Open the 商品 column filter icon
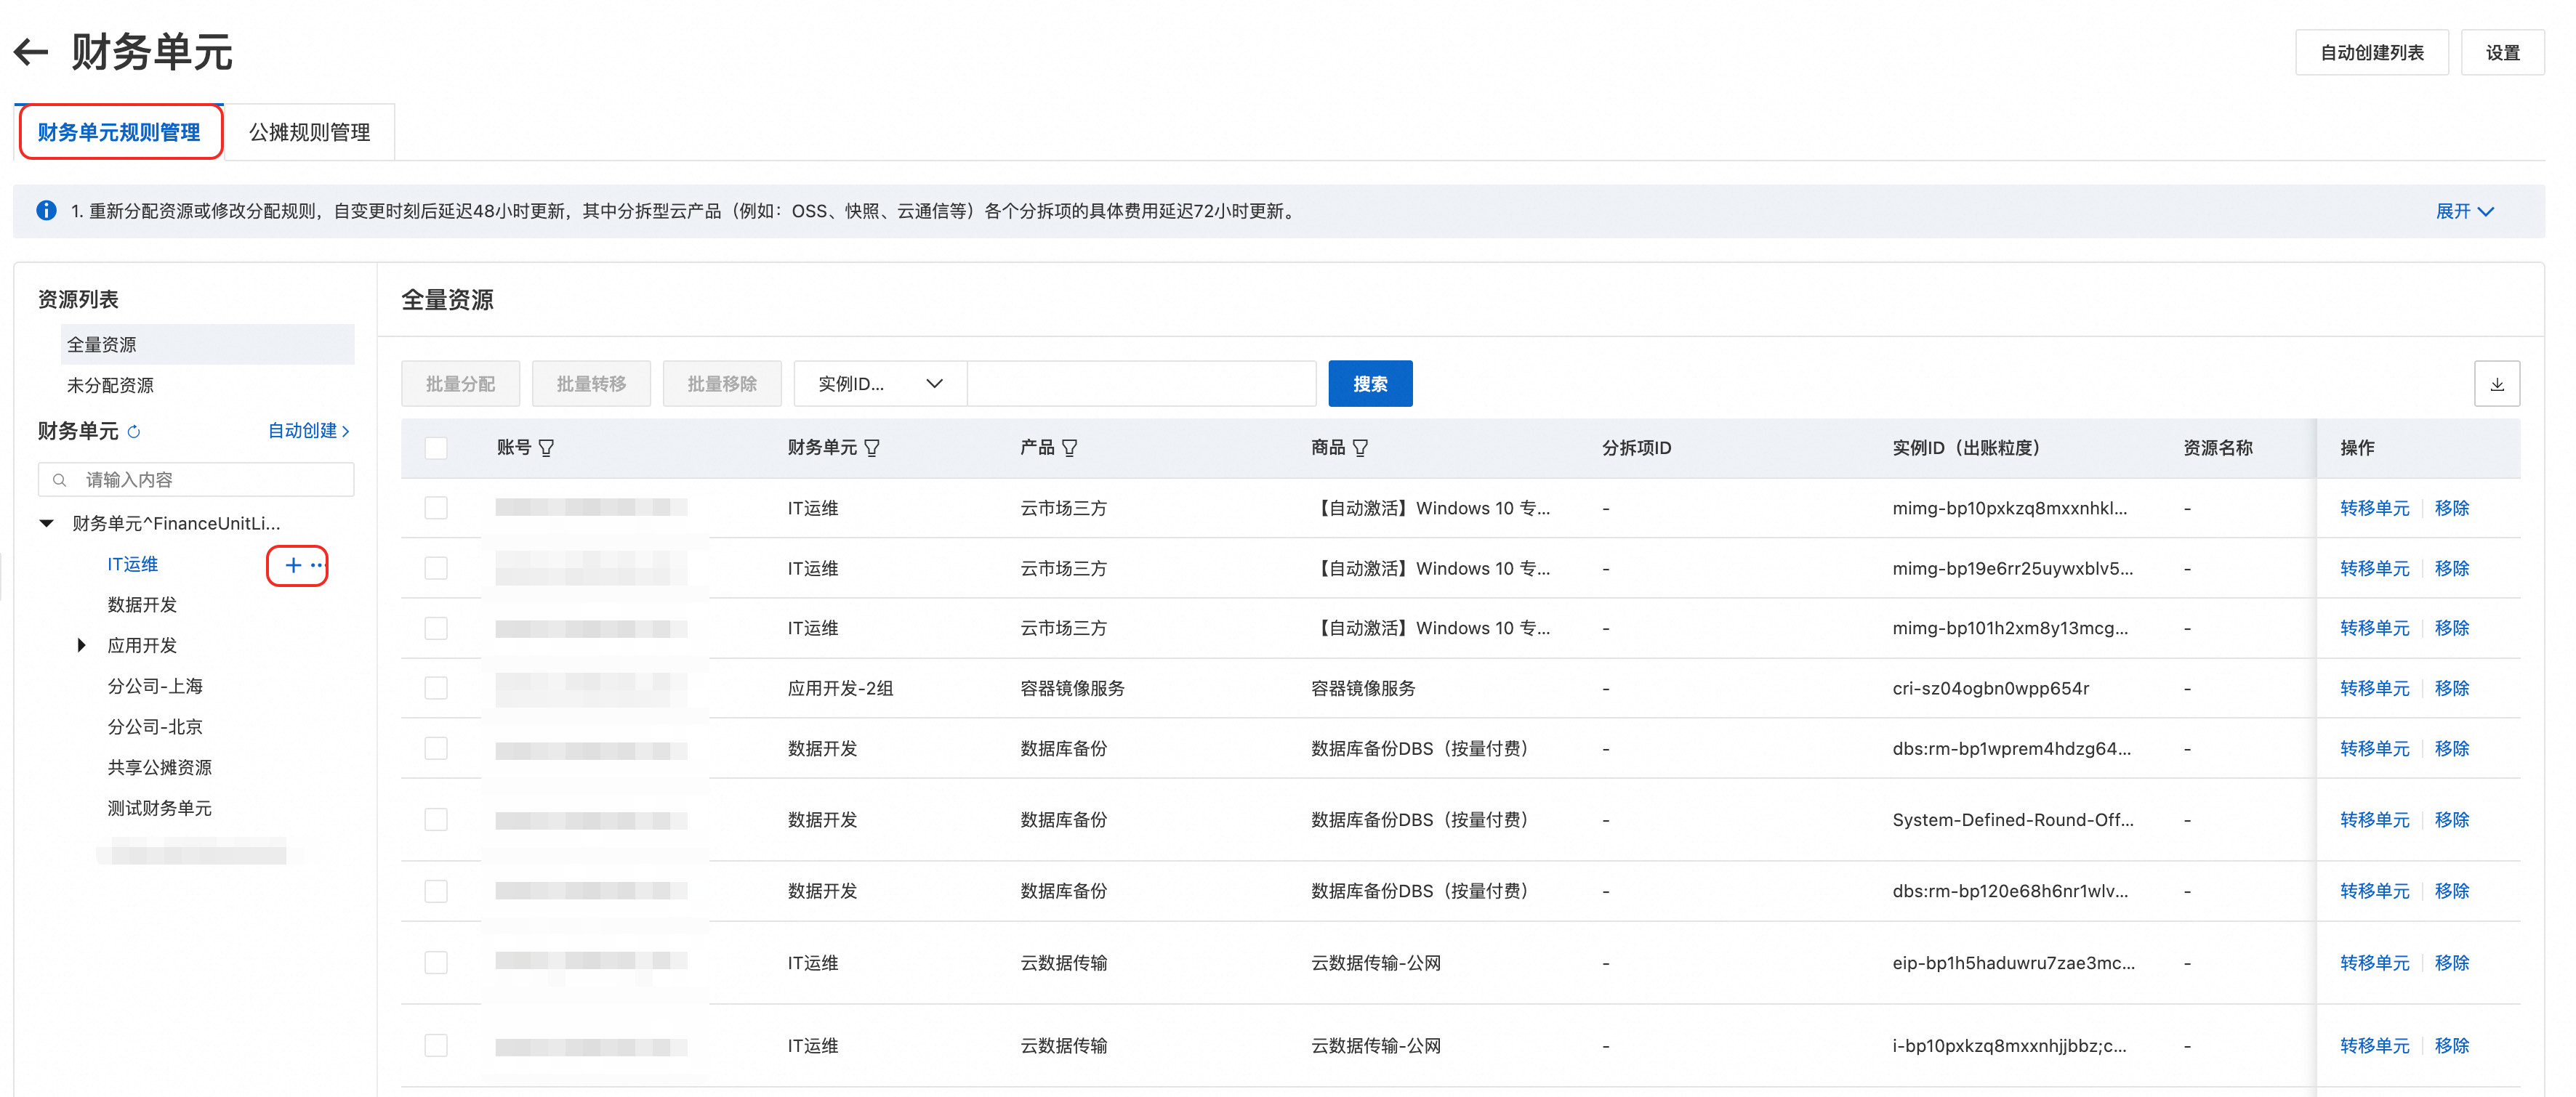Screen dimensions: 2576x1097 (1360, 448)
